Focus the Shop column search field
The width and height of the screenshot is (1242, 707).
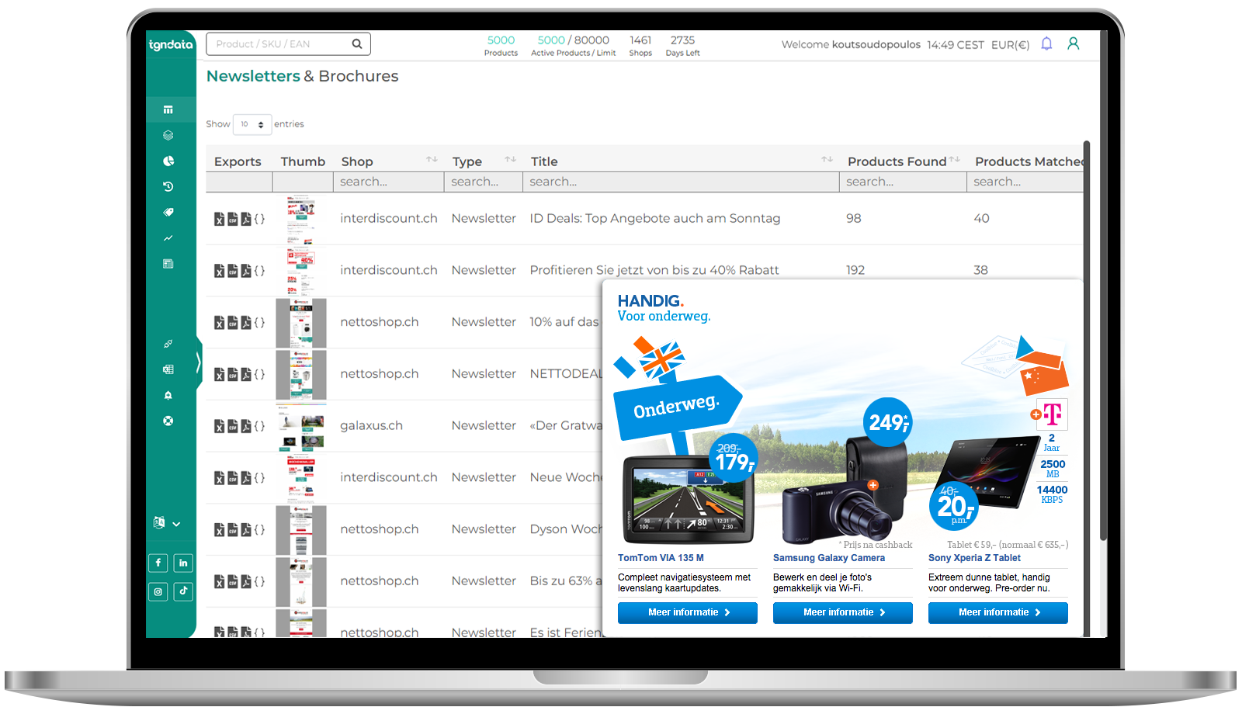coord(388,182)
